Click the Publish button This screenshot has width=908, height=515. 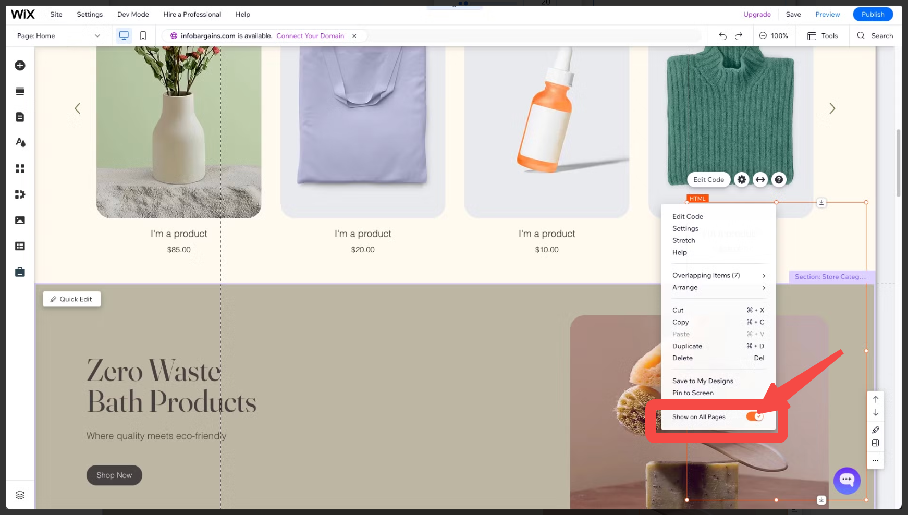[873, 15]
